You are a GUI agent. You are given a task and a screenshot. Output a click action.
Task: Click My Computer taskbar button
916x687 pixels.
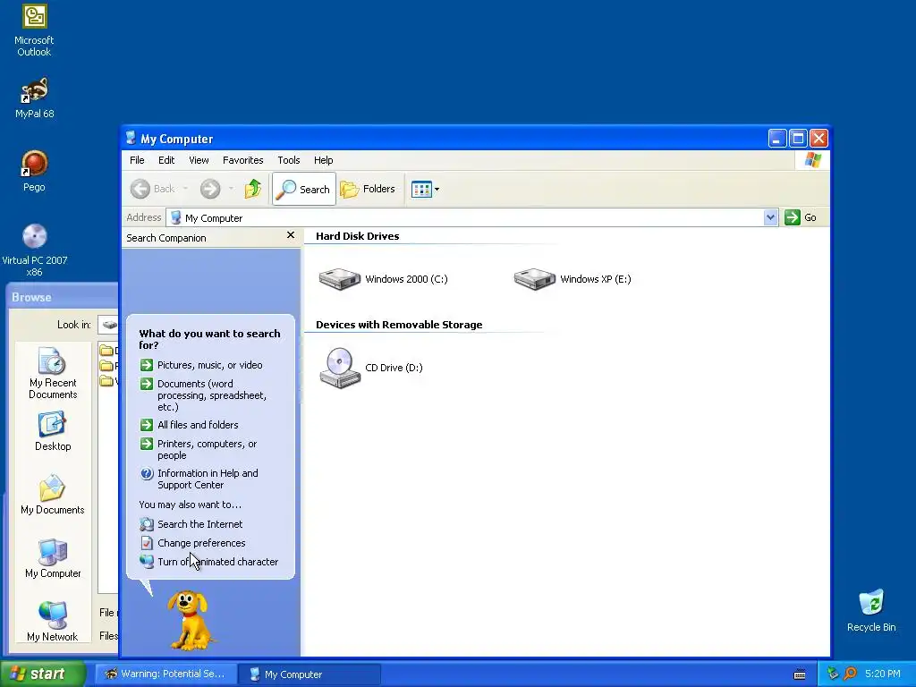tap(309, 674)
